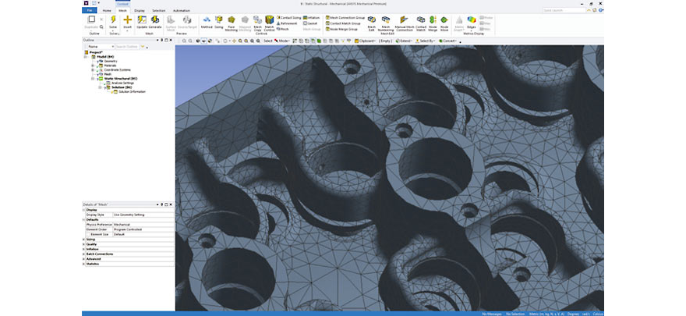Screen dimensions: 686x316
Task: Click Duplicate in Outline ribbon group
Action: click(x=91, y=22)
